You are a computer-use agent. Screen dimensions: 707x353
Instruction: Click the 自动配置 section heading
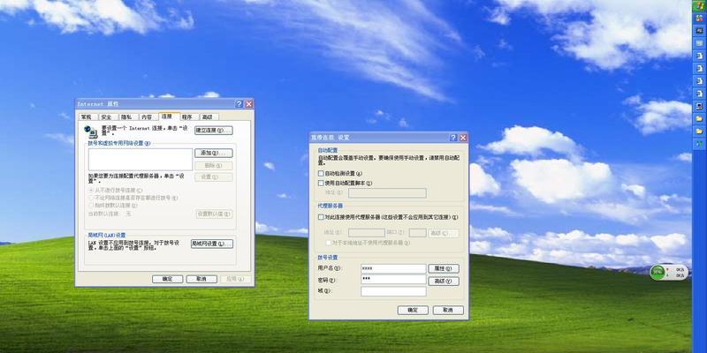328,150
